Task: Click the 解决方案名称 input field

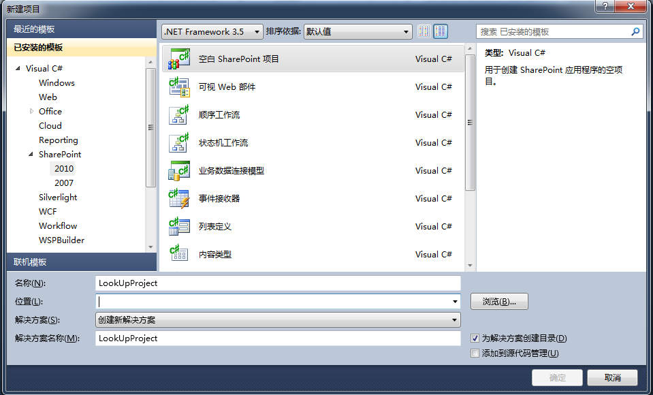Action: point(278,338)
